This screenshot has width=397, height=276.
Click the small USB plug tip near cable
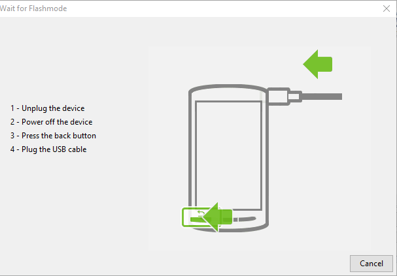(295, 97)
